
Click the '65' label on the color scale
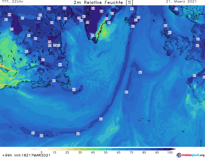(x=119, y=152)
